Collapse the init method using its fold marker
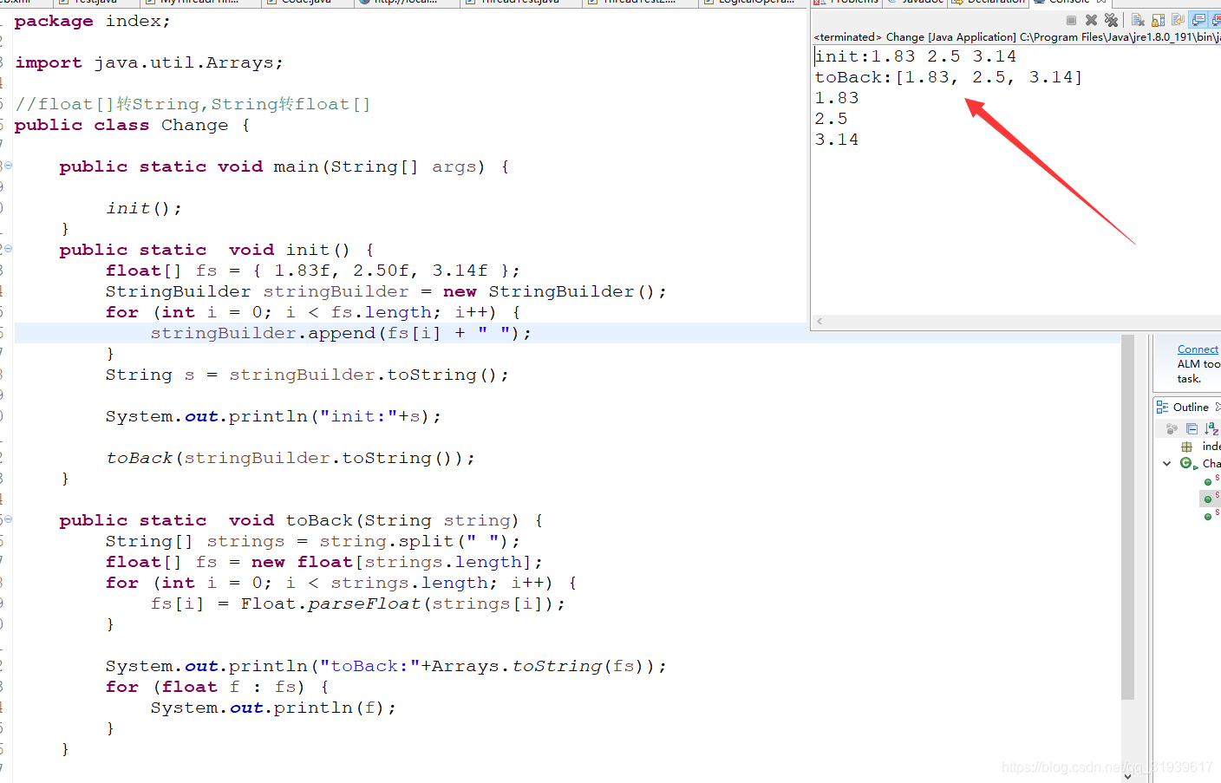This screenshot has height=783, width=1221. tap(8, 249)
